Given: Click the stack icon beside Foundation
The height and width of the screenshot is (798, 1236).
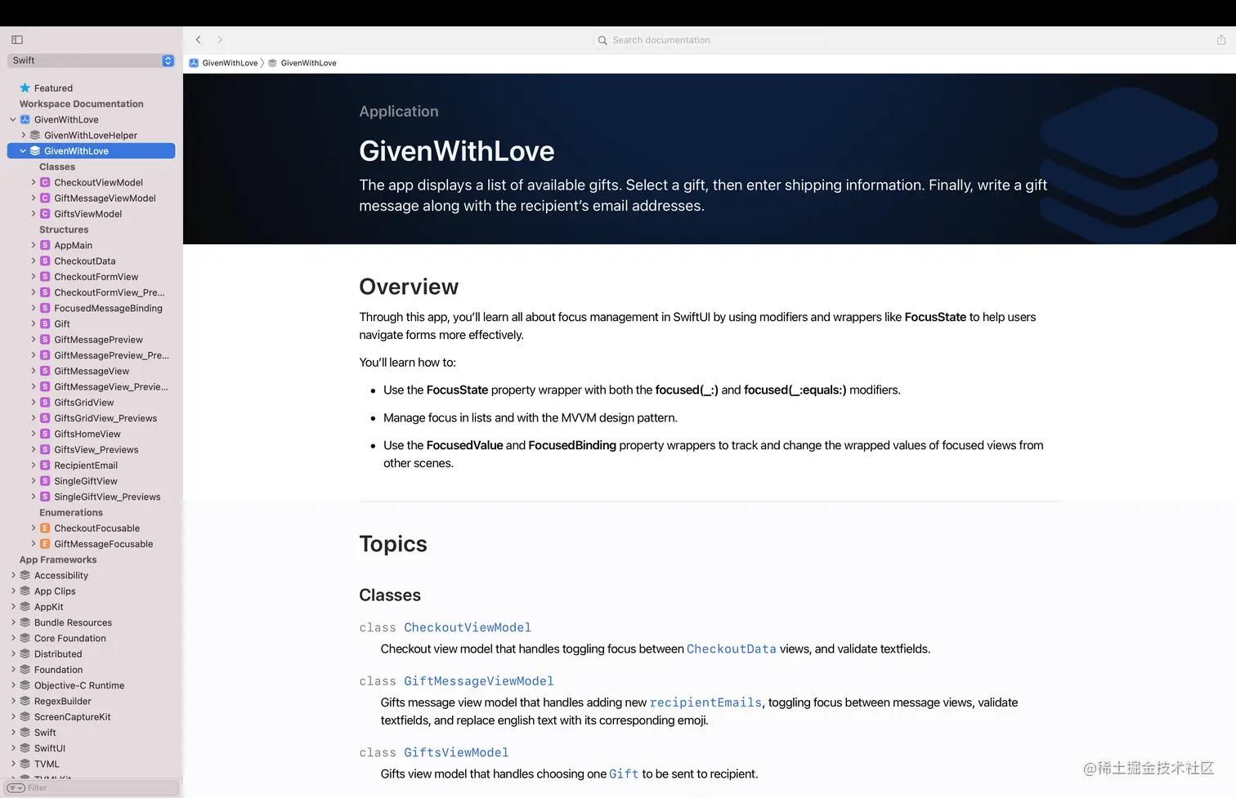Looking at the screenshot, I should click(x=25, y=670).
